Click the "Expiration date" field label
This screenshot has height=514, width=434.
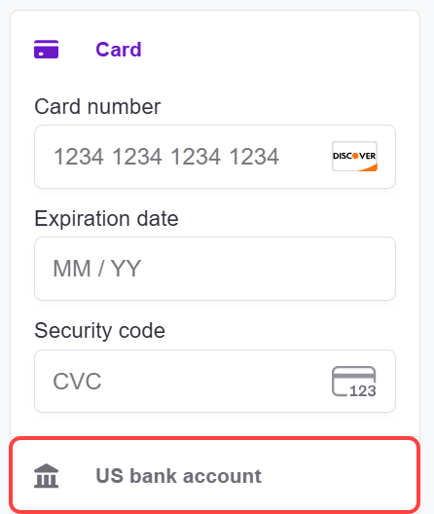[x=106, y=219]
